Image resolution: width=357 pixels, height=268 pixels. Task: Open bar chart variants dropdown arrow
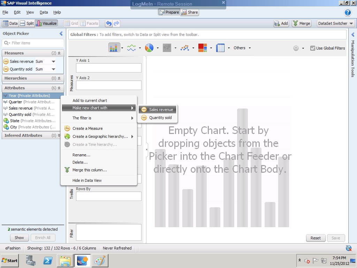(x=122, y=48)
